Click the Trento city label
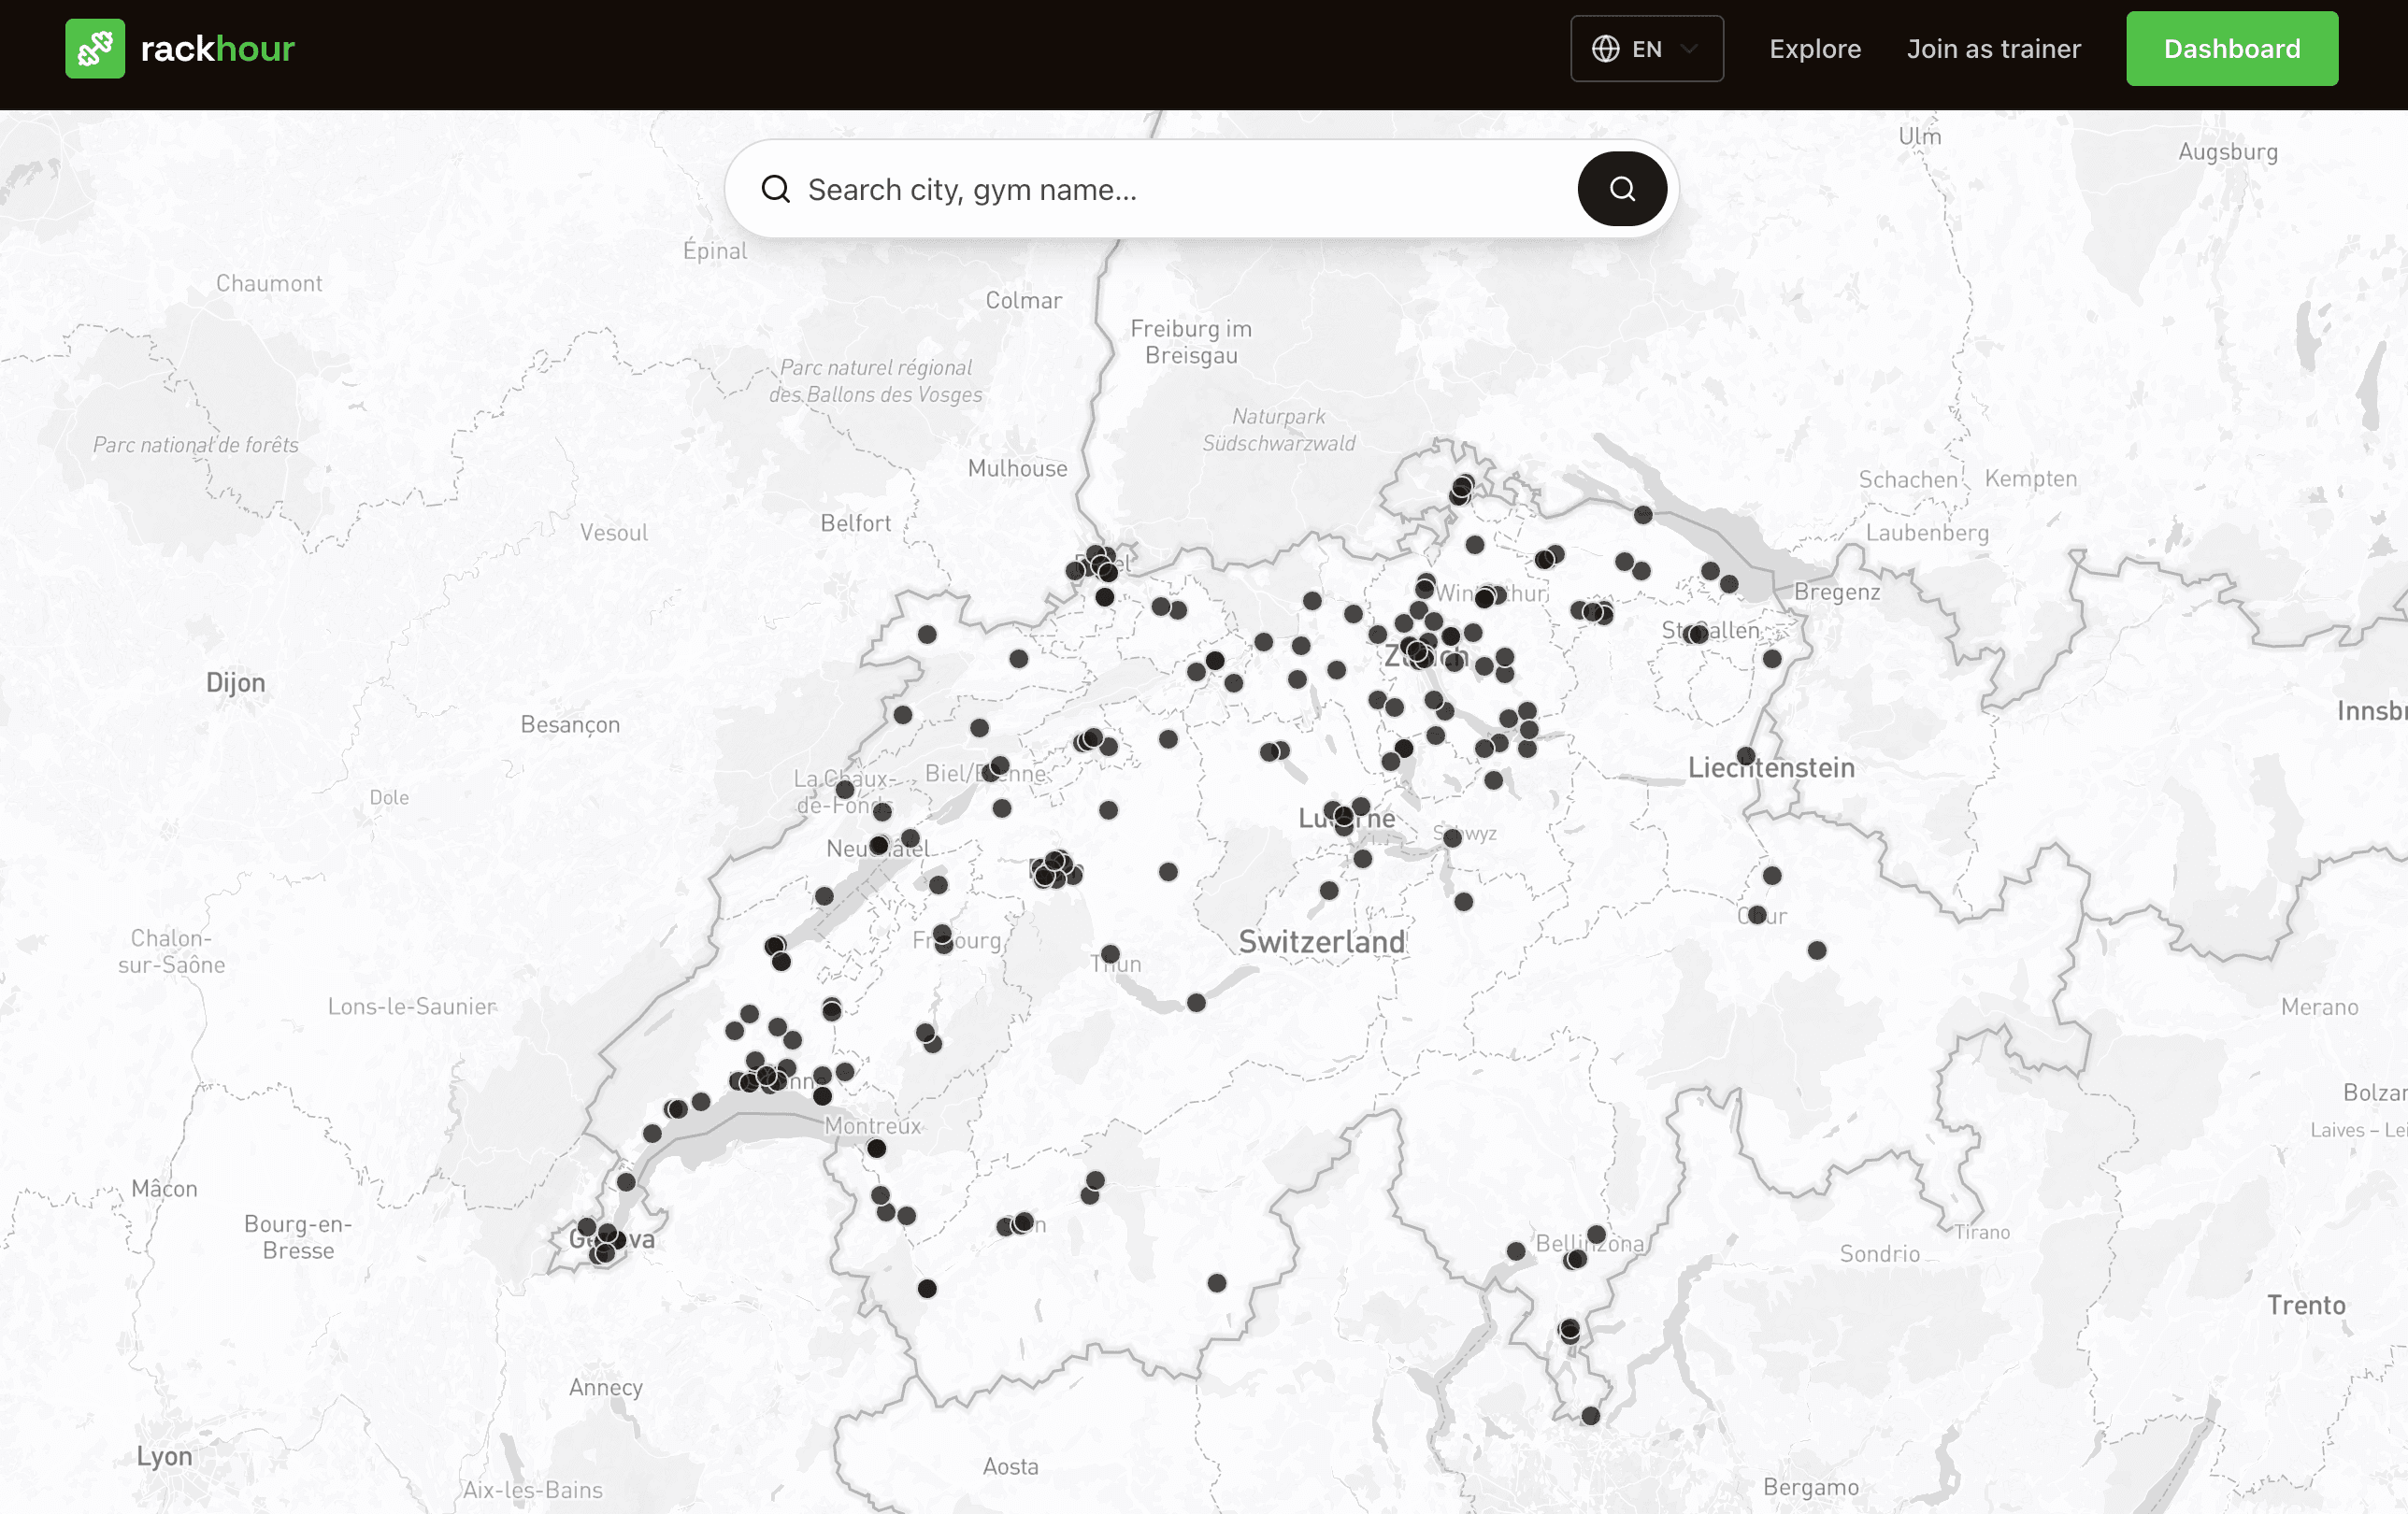Screen dimensions: 2408x1514 click(x=2306, y=1304)
